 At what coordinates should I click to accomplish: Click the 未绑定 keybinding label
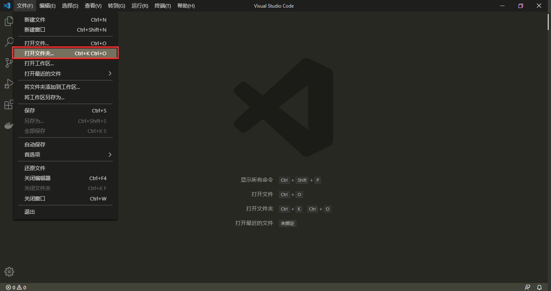tap(288, 223)
